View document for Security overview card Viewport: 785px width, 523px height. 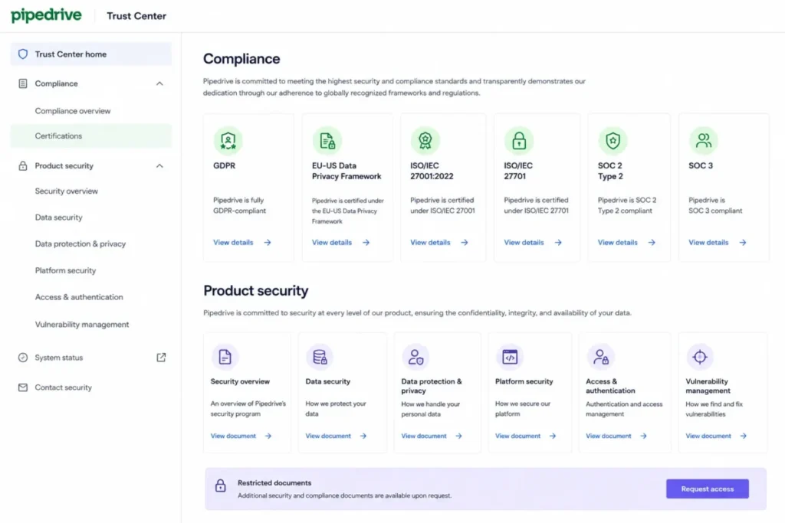(233, 436)
